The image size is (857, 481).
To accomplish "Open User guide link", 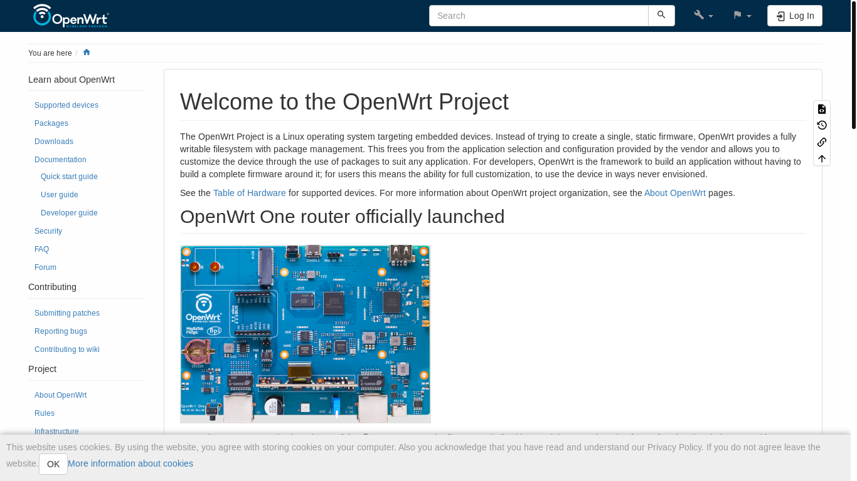I will click(x=60, y=195).
